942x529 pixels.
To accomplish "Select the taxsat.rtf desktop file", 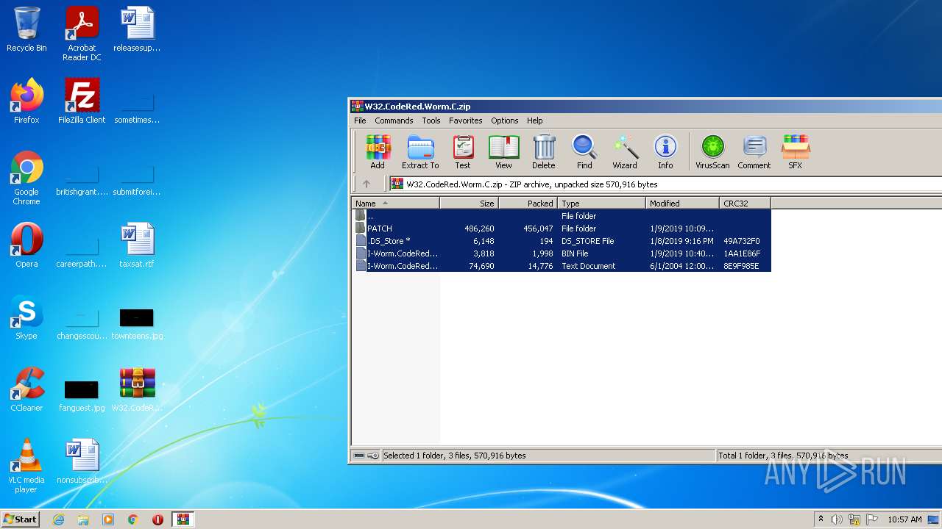I will [x=137, y=245].
